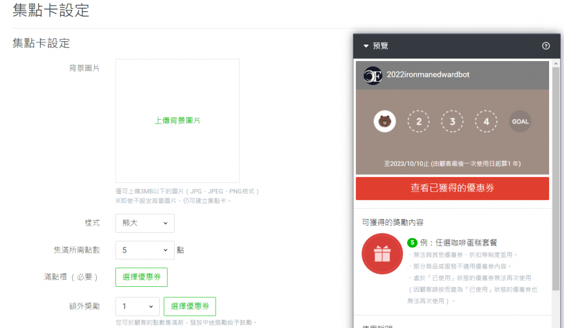Click stamp slot number 4
The width and height of the screenshot is (564, 328).
486,121
